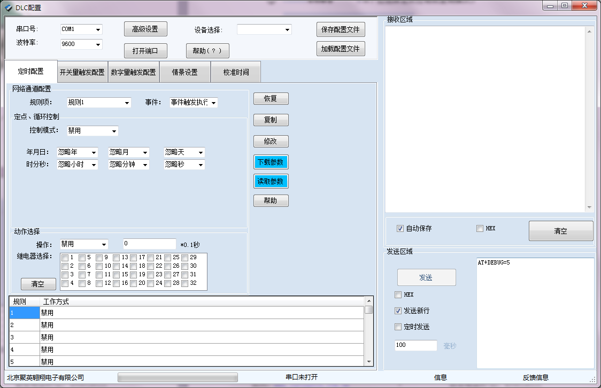Click the 下载参数 button
601x388 pixels.
271,162
